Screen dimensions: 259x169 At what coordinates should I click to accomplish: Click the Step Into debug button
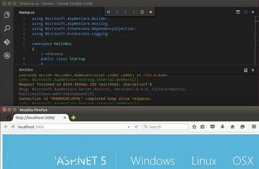pyautogui.click(x=125, y=12)
